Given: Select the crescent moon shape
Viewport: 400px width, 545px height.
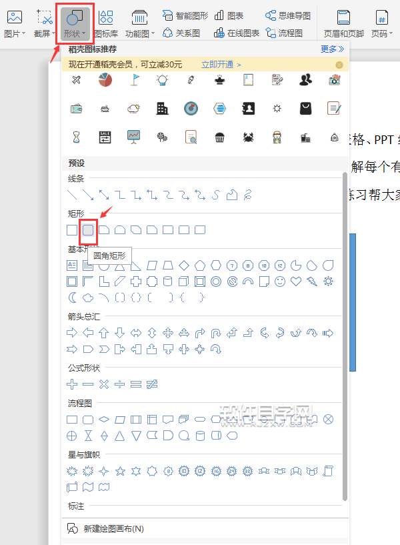Looking at the screenshot, I should [72, 298].
